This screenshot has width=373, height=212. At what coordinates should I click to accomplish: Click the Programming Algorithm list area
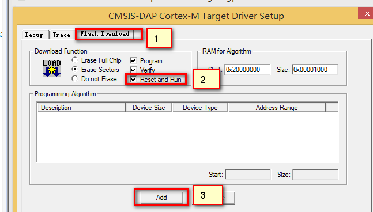pyautogui.click(x=187, y=137)
